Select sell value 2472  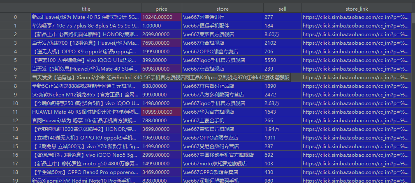pyautogui.click(x=283, y=94)
